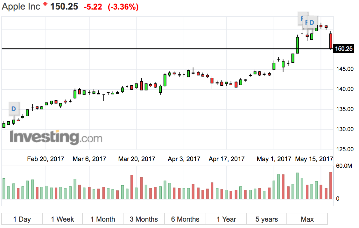Click the D dividend marker near February 2017
Image resolution: width=359 pixels, height=228 pixels.
13,109
